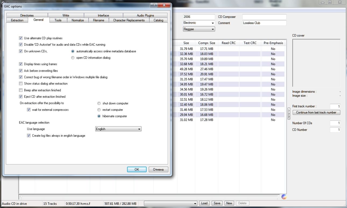347x208 pixels.
Task: Select hibernate computer option
Action: click(x=99, y=116)
